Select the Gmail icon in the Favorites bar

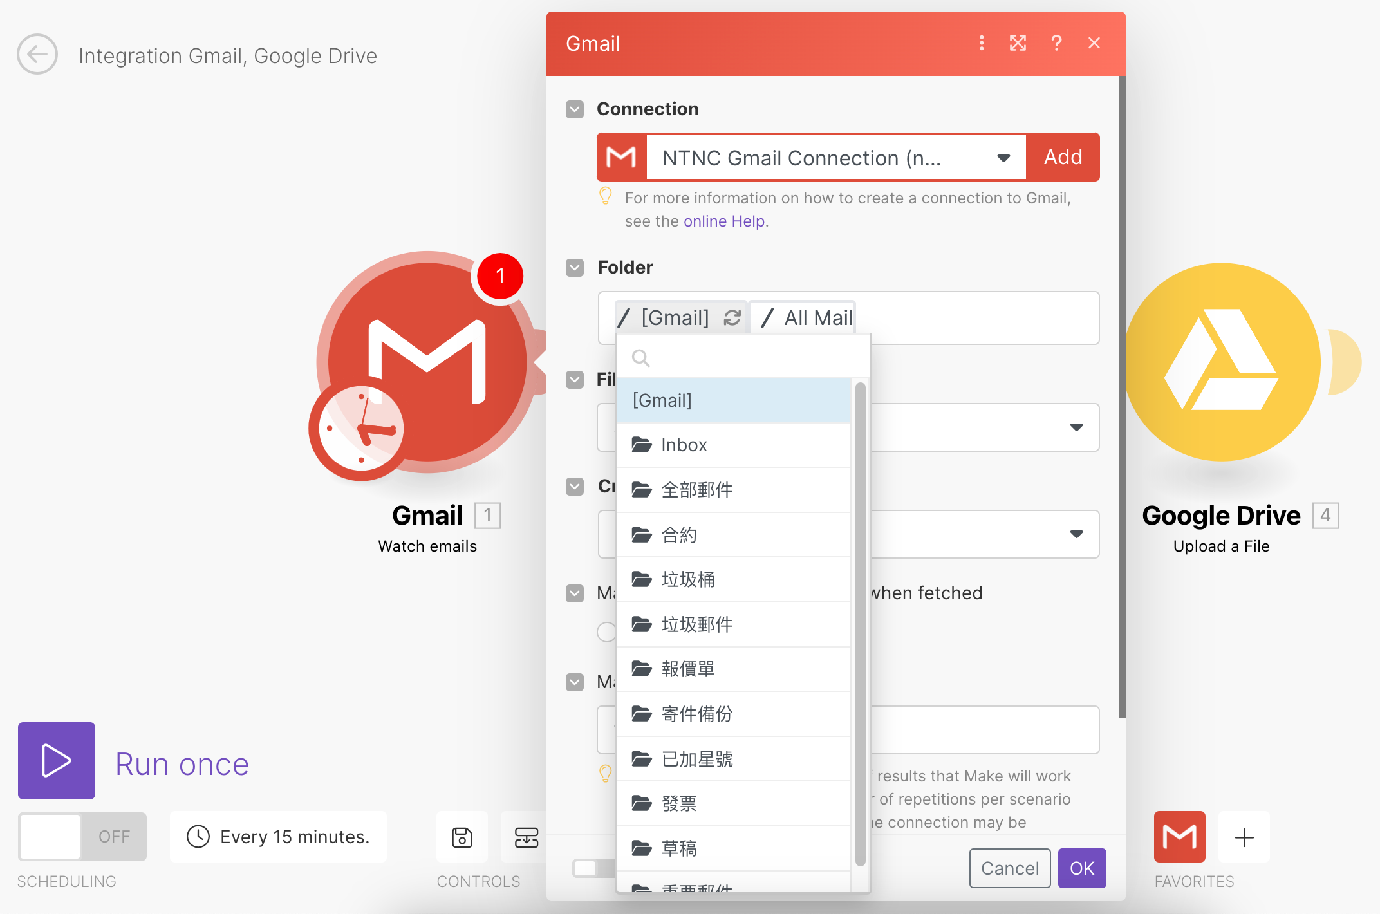point(1179,837)
